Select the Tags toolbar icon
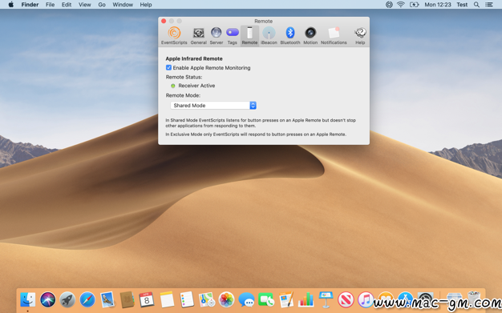The width and height of the screenshot is (502, 313). click(x=232, y=36)
